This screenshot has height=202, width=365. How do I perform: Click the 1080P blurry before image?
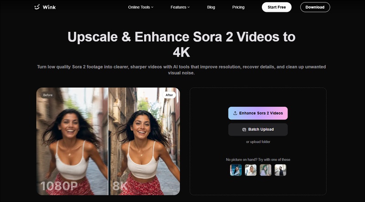tap(72, 141)
